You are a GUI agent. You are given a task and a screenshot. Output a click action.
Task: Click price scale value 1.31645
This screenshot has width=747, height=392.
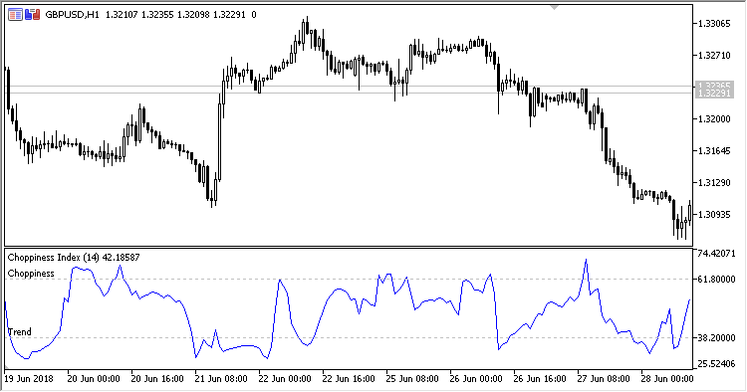tap(714, 151)
